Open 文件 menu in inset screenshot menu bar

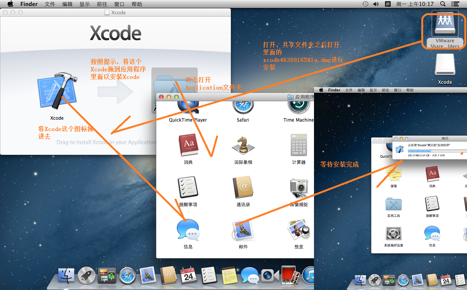click(349, 90)
